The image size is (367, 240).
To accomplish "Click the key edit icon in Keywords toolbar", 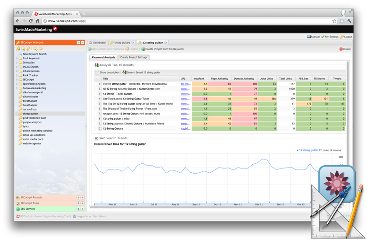I will click(28, 49).
